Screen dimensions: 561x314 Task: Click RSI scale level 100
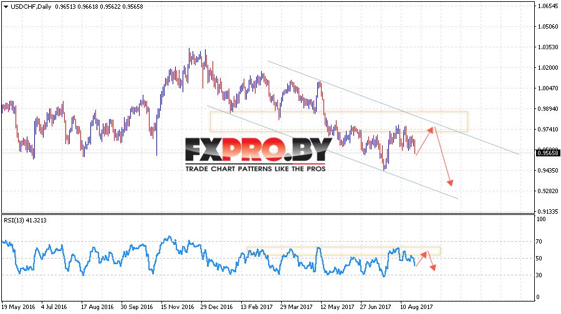(x=542, y=219)
